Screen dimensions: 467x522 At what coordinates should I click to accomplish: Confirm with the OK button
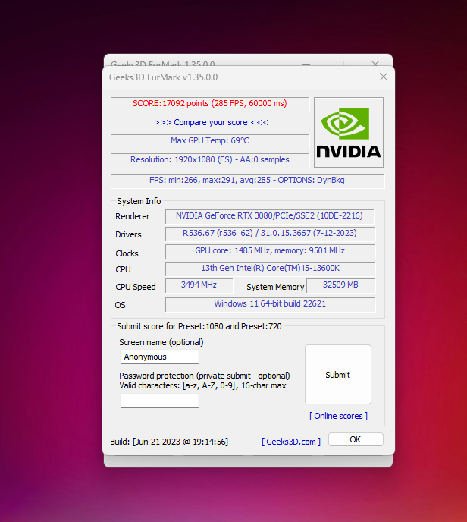356,439
